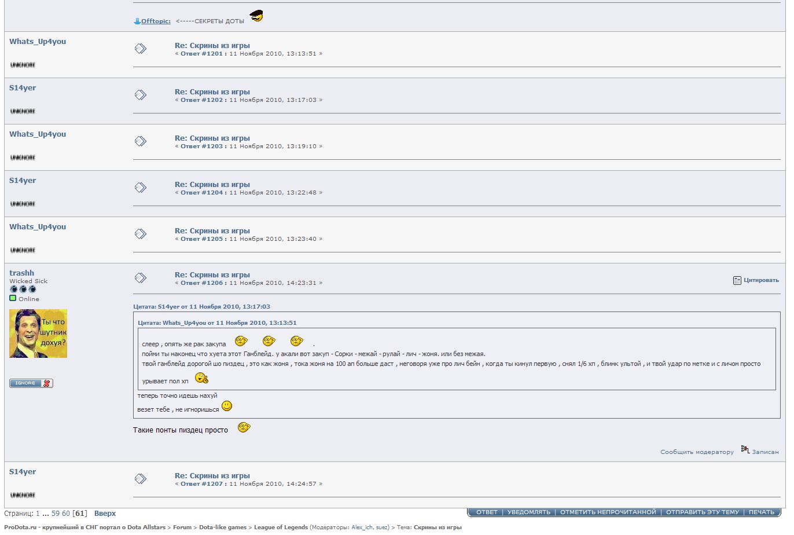The width and height of the screenshot is (794, 535).
Task: Click the post icon for reply #1204
Action: click(140, 188)
